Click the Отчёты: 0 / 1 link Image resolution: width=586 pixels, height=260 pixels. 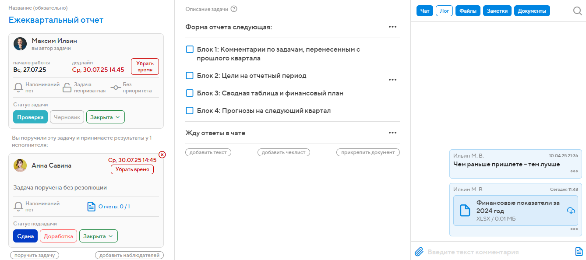pos(114,207)
